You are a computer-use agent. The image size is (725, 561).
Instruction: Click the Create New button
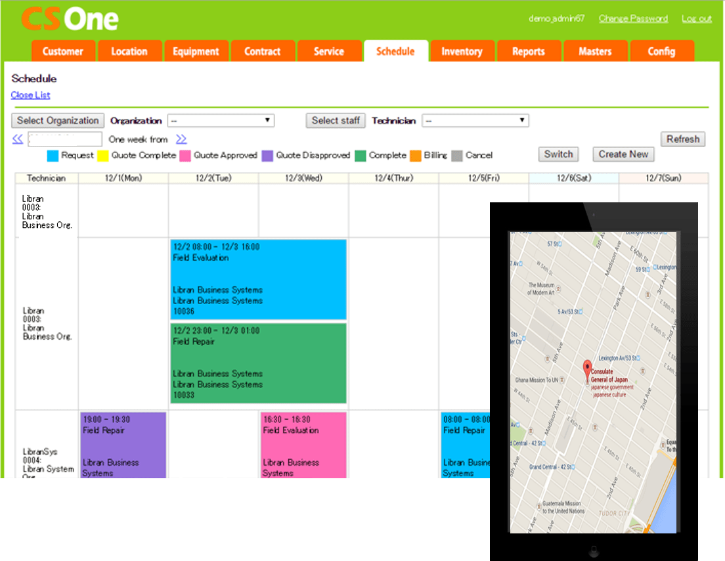(x=623, y=154)
